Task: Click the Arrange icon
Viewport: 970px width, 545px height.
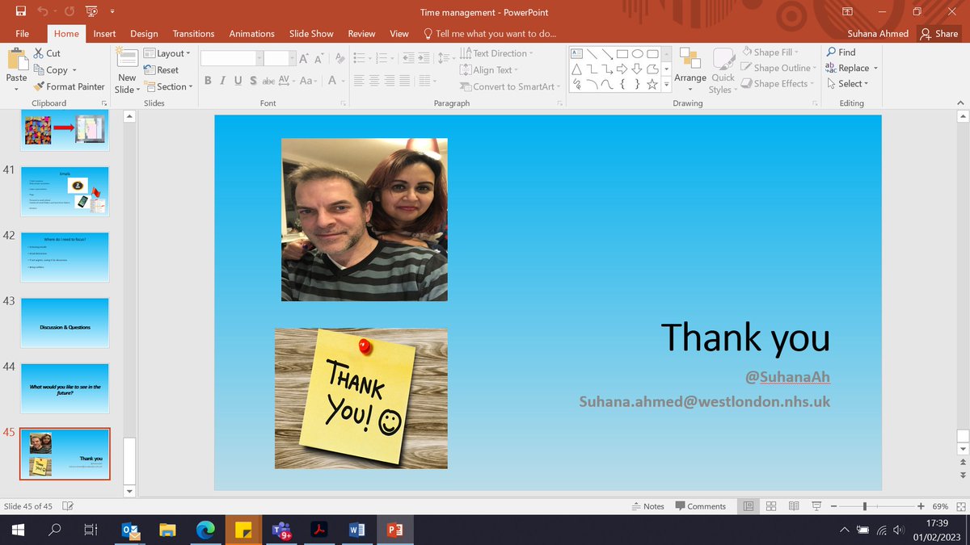Action: 690,59
